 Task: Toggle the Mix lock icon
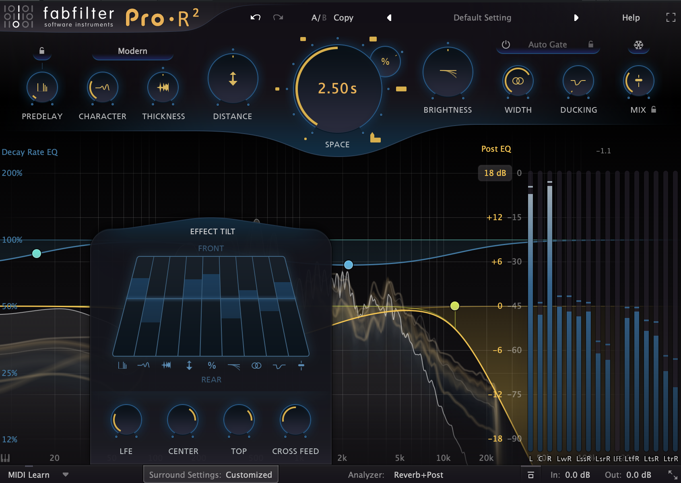coord(654,109)
